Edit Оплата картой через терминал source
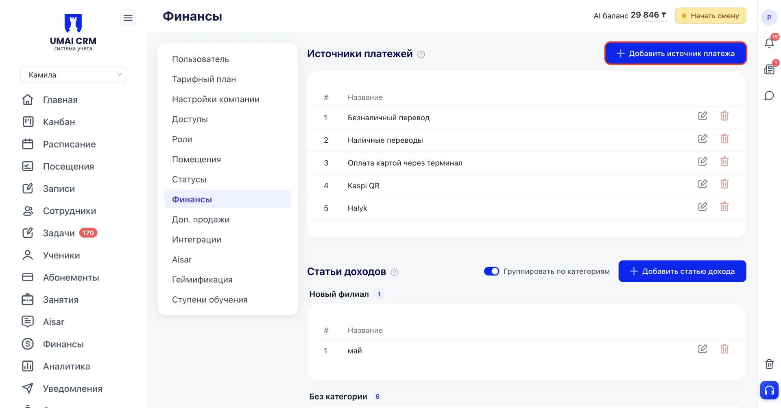 coord(702,161)
